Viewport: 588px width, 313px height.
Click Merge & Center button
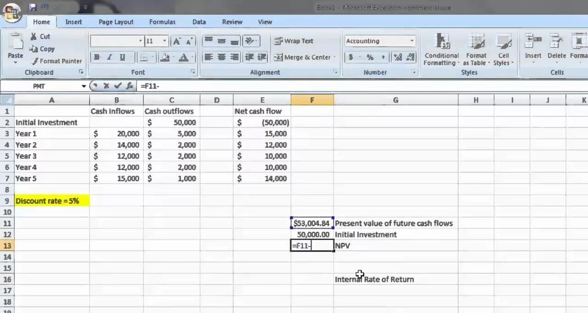tap(302, 57)
